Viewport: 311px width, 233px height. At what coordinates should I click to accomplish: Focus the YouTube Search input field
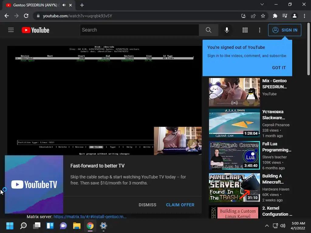[139, 30]
